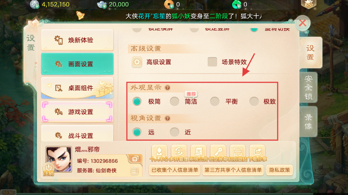Image resolution: width=348 pixels, height=195 pixels.
Task: Tap the 锁定屏幕 key icon
Action: [x=218, y=152]
